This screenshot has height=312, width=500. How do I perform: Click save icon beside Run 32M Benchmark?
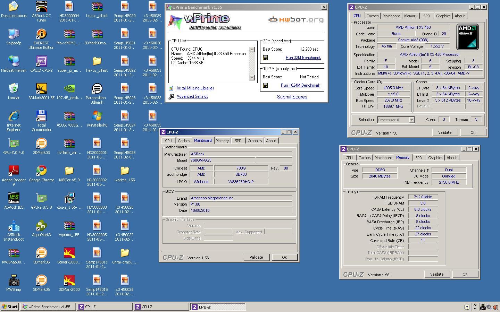265,58
